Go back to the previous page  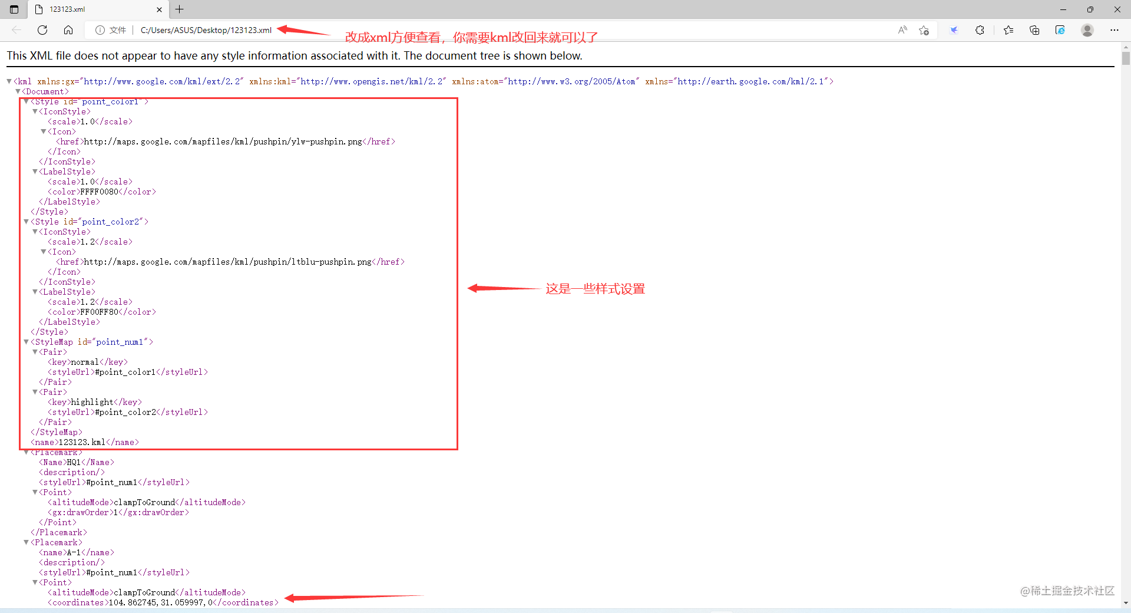pos(16,30)
